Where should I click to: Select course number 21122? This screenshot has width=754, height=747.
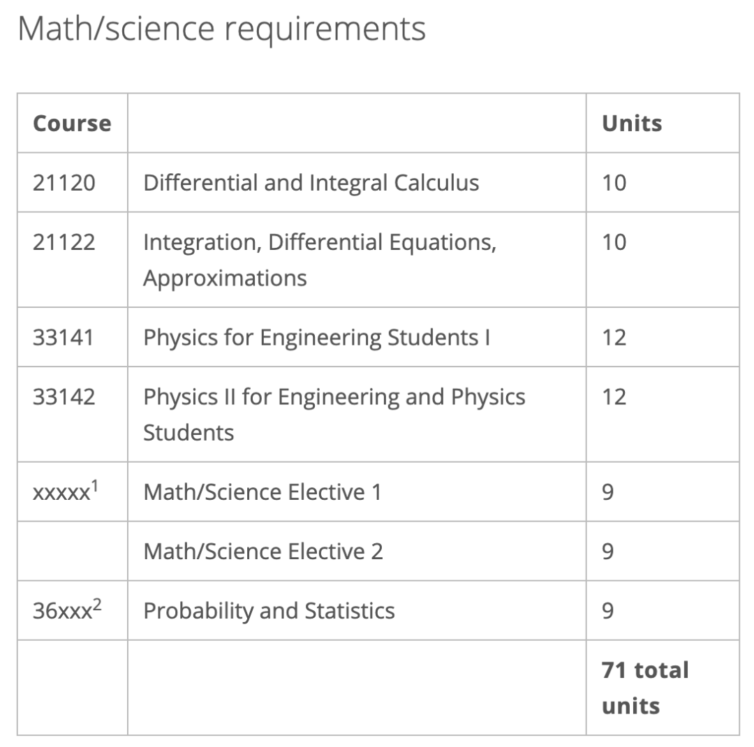tap(64, 242)
